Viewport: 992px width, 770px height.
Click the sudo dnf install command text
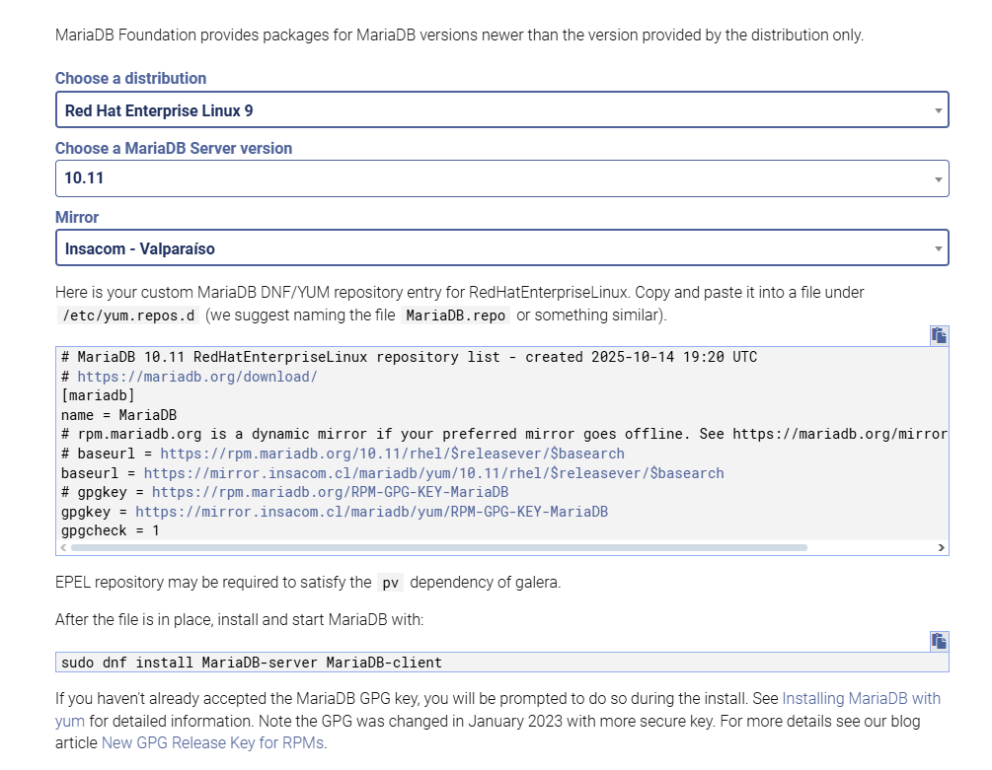coord(252,663)
